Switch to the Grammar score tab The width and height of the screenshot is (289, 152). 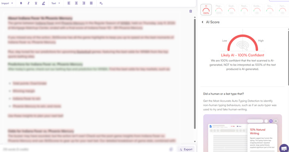[270, 10]
